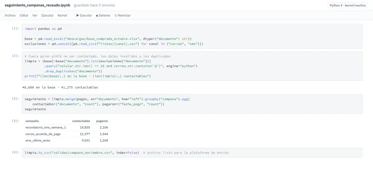Screen dimensions: 373x185
Task: Click the '.drop_duplicates("documento"))' line
Action: coord(73,71)
